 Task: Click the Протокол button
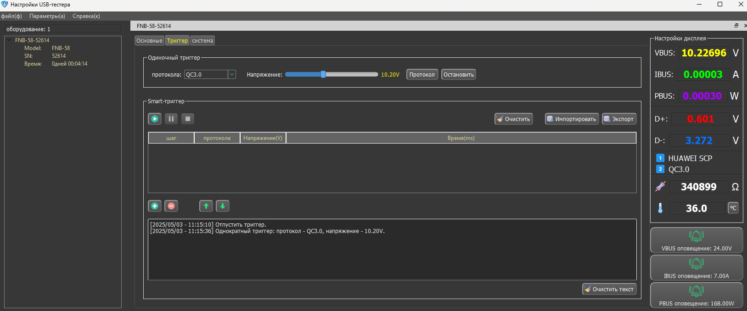click(422, 75)
